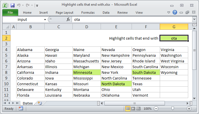Click the zoom slider handle

[x=173, y=109]
